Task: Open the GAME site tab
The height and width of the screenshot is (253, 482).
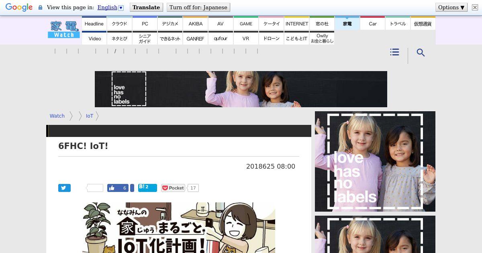Action: coord(246,24)
